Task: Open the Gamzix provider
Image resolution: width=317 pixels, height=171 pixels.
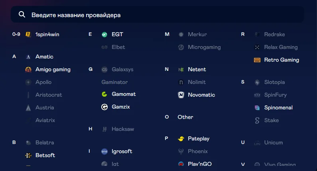Action: click(x=121, y=107)
